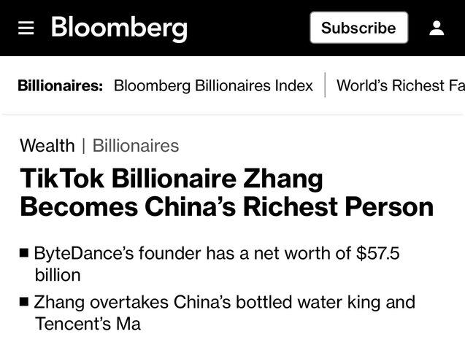The height and width of the screenshot is (353, 465).
Task: Go to the World's Richest nav item
Action: (399, 85)
